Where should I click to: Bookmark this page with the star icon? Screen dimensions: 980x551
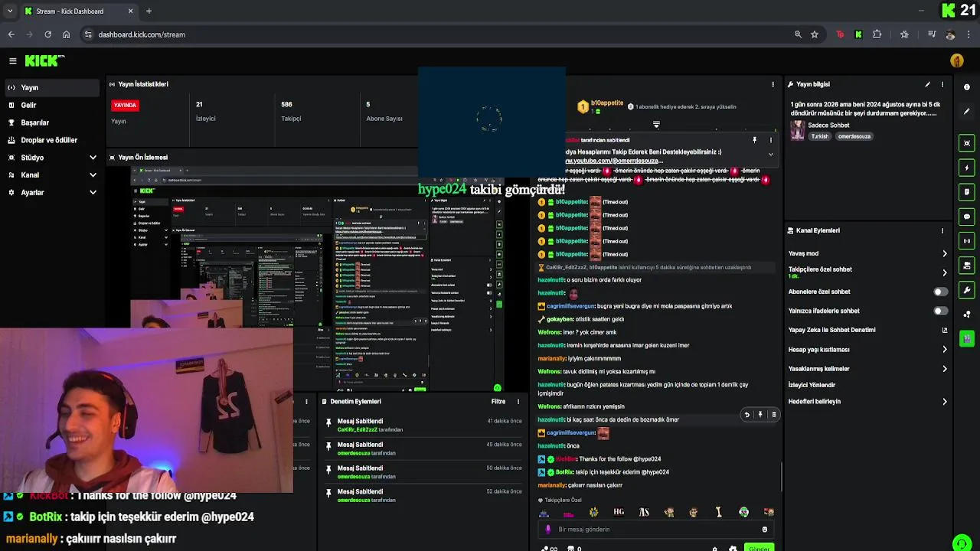pos(815,34)
